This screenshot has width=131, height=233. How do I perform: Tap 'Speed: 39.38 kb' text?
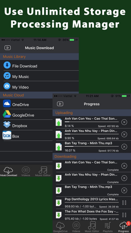point(109,207)
